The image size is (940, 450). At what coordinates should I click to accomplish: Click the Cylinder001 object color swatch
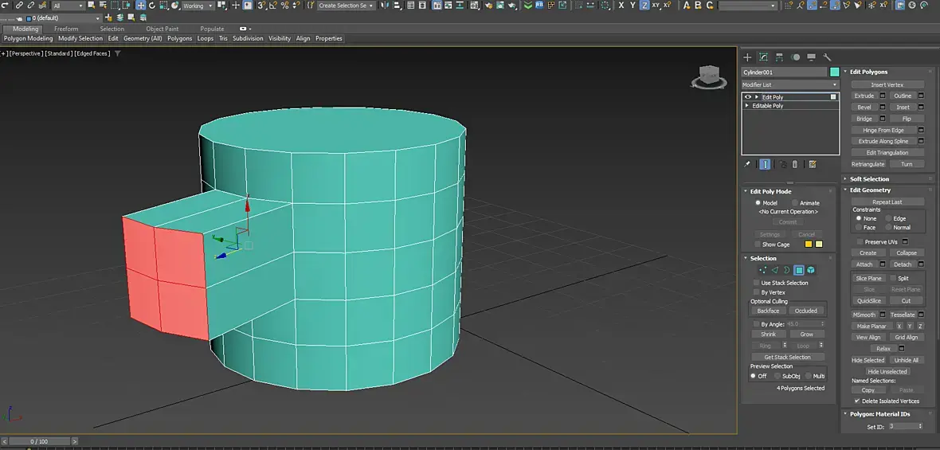click(x=834, y=72)
